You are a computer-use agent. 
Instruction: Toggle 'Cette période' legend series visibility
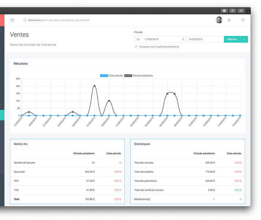pyautogui.click(x=112, y=76)
